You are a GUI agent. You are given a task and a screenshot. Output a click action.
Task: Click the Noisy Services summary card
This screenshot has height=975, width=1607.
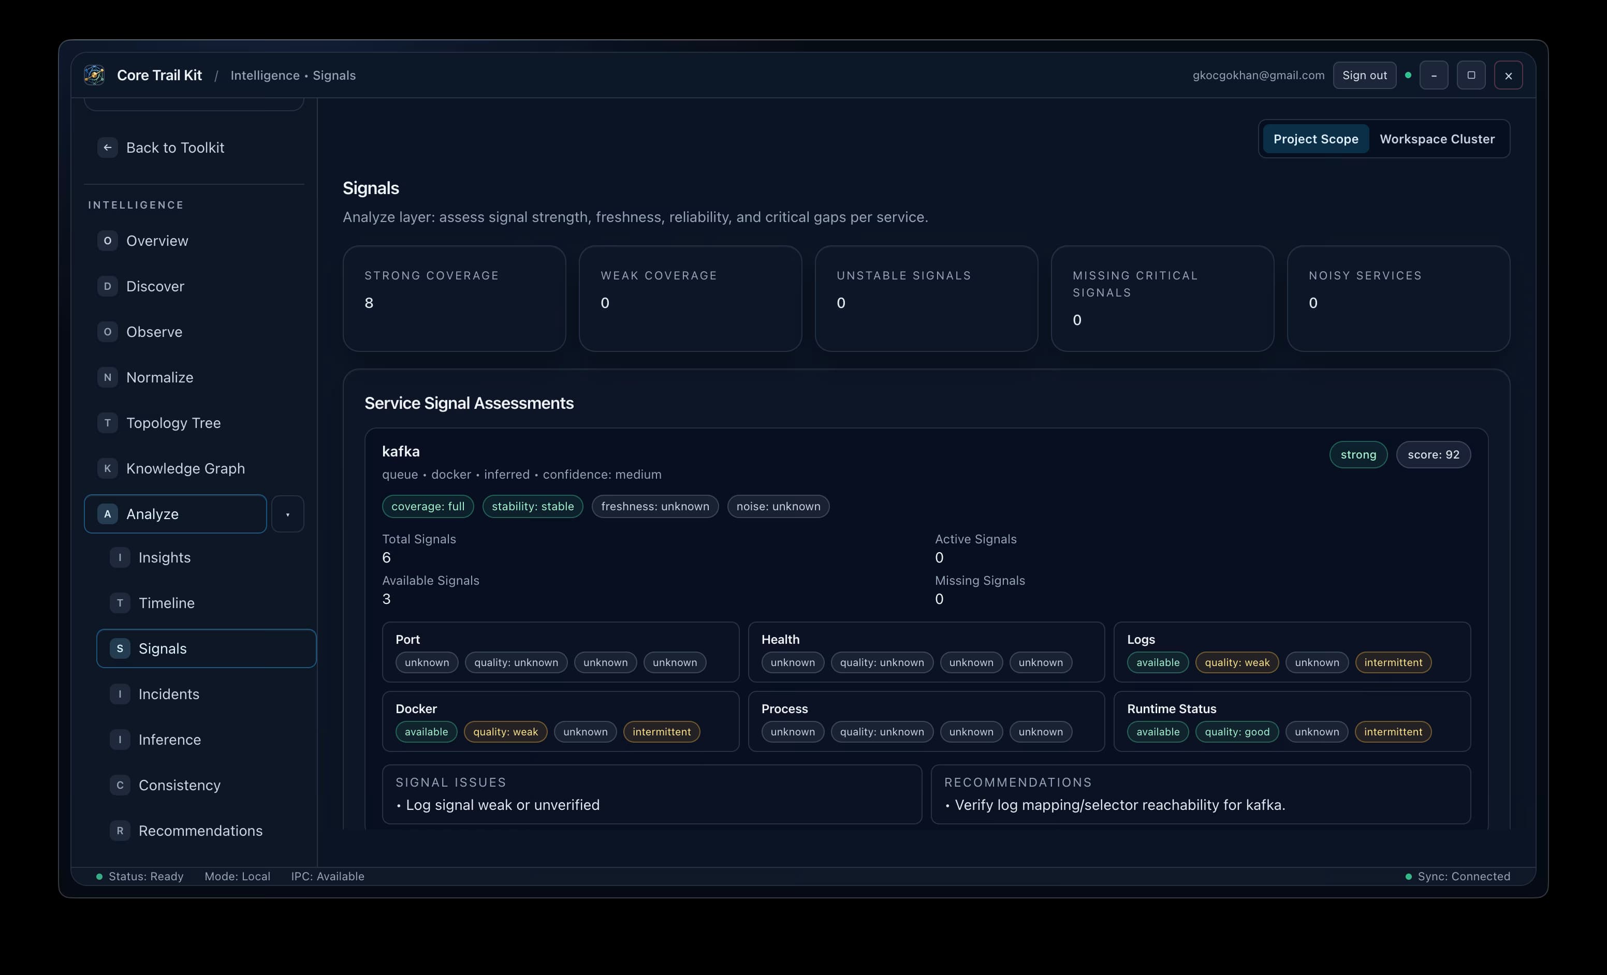1399,299
